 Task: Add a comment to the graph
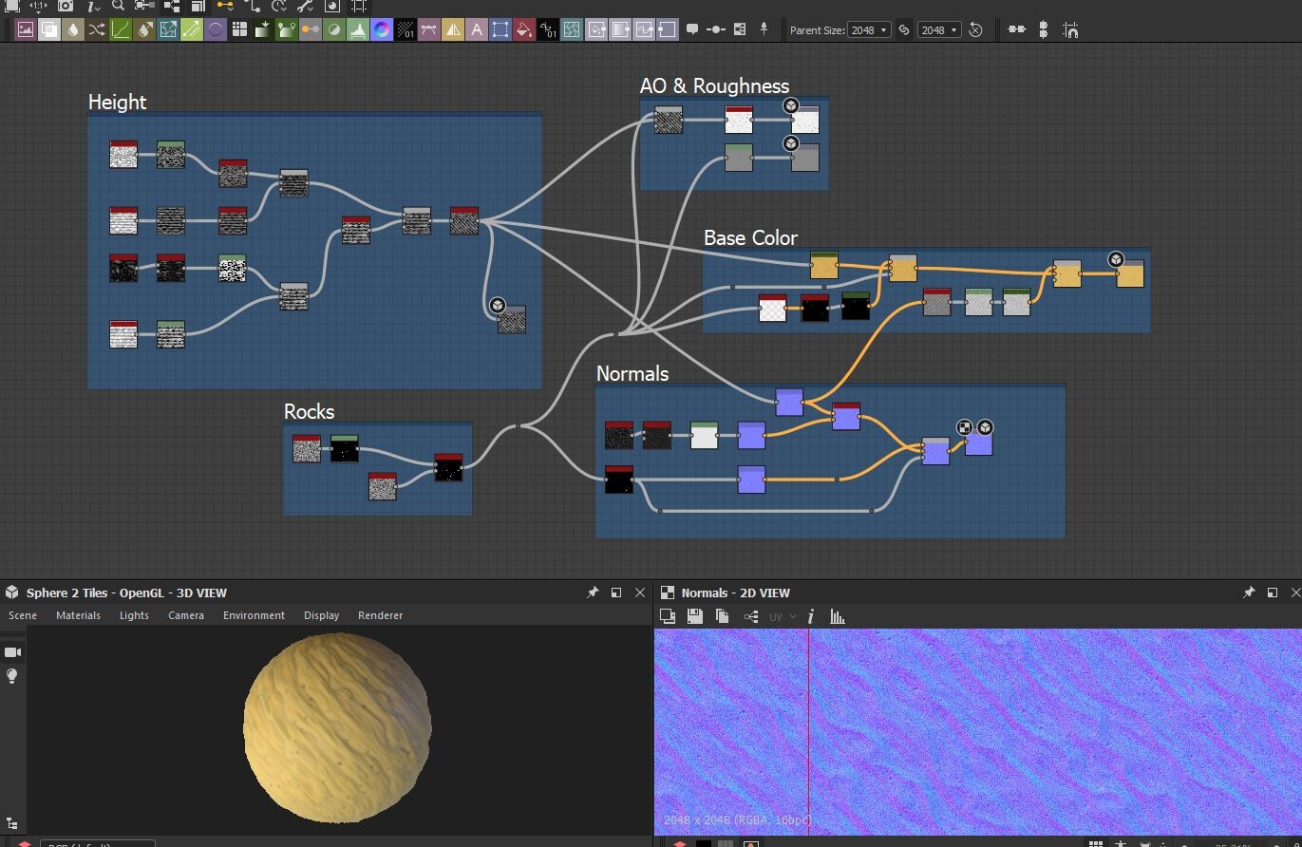coord(692,29)
